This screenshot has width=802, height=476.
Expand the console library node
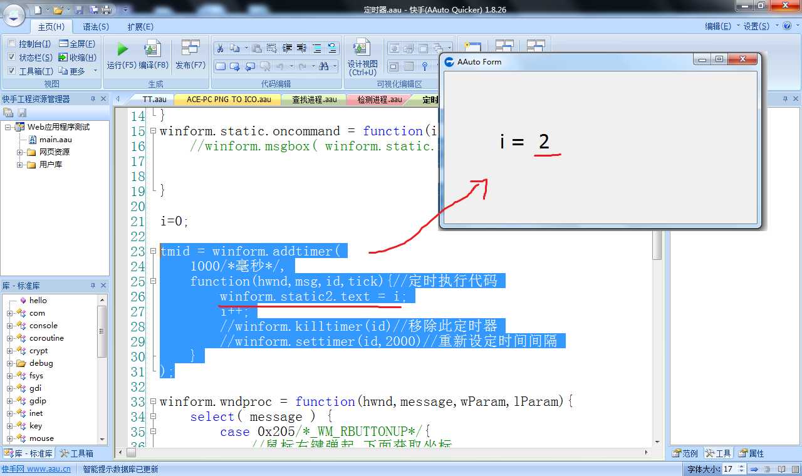(x=10, y=326)
